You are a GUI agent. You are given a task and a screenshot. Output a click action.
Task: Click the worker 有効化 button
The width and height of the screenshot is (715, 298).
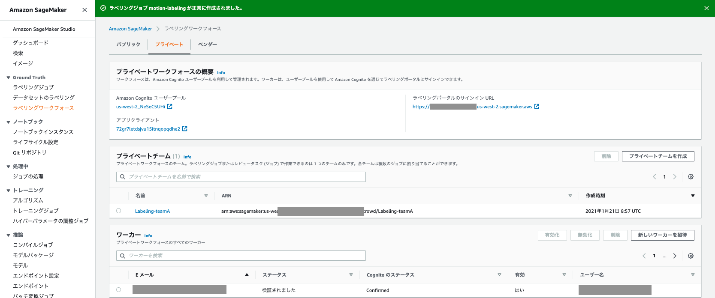[x=552, y=235]
